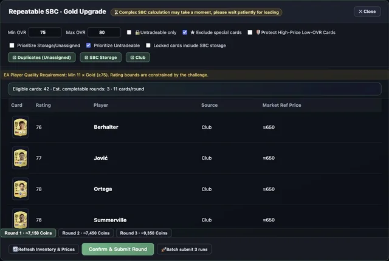Image resolution: width=389 pixels, height=261 pixels.
Task: Click ≈650 price in Ortega row
Action: click(x=269, y=189)
